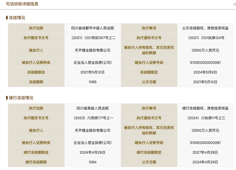
Task: Select license number 510922000002081 in 续行冻结情况 table
Action: click(205, 143)
